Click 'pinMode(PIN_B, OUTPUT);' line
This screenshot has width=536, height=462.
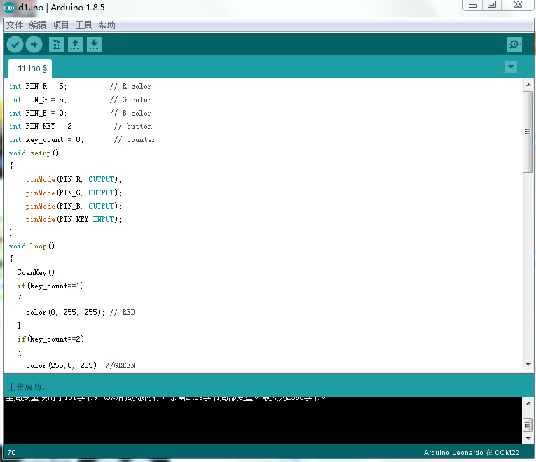pyautogui.click(x=74, y=206)
